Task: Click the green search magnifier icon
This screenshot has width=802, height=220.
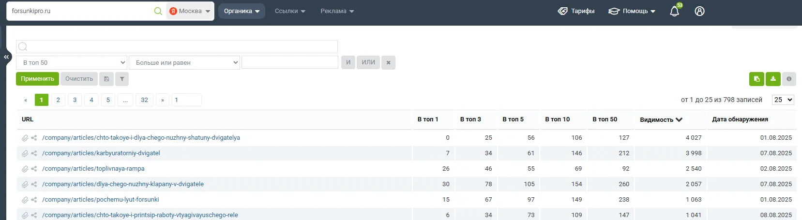Action: click(x=158, y=11)
